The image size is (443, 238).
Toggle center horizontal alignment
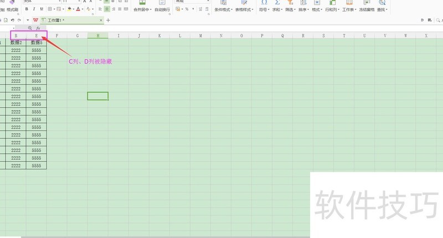click(x=107, y=9)
